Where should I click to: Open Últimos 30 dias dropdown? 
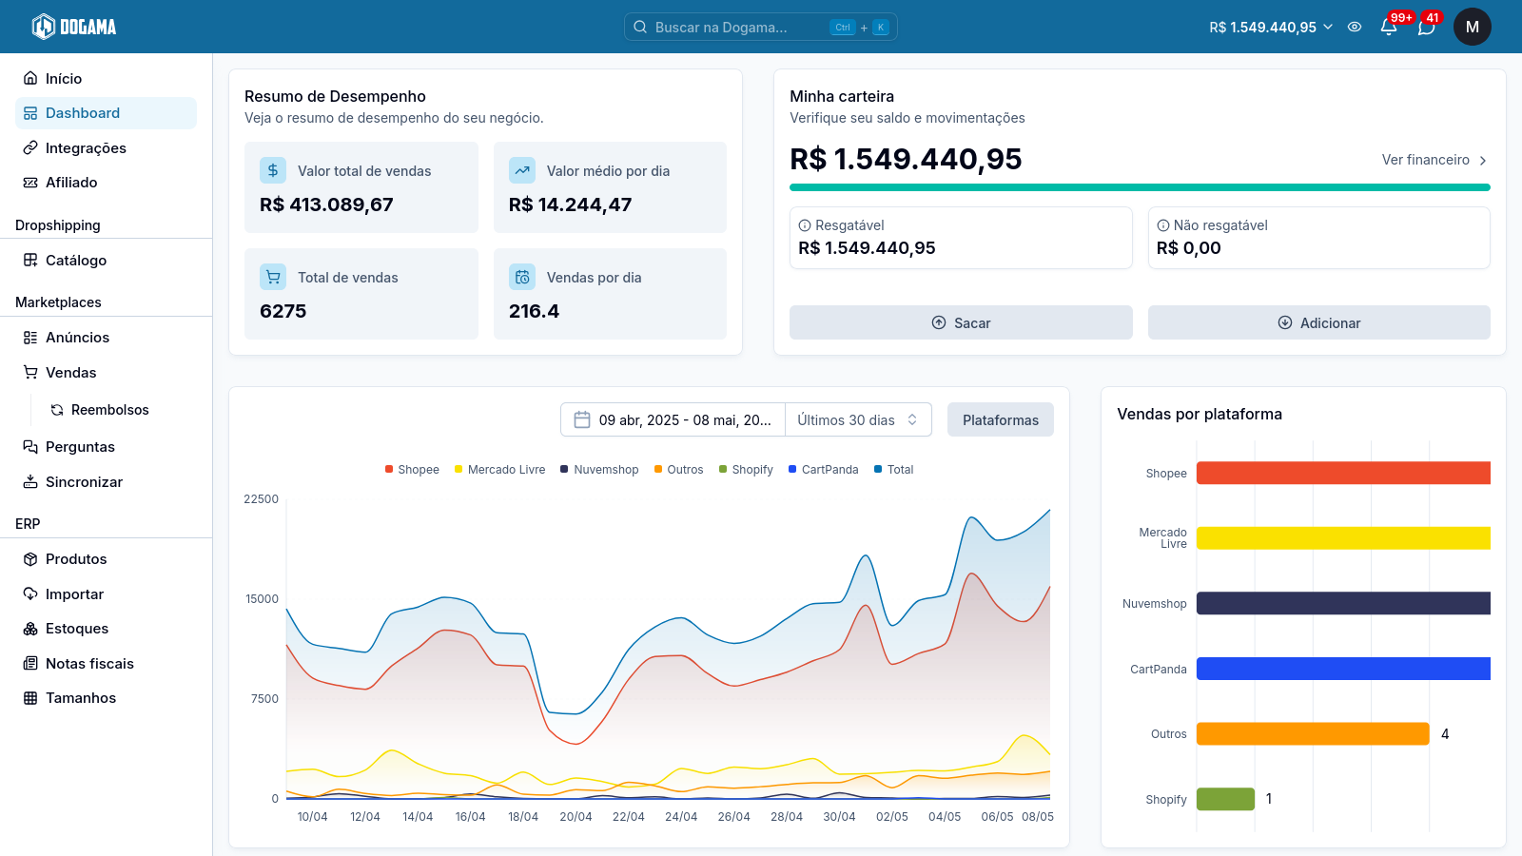tap(858, 419)
